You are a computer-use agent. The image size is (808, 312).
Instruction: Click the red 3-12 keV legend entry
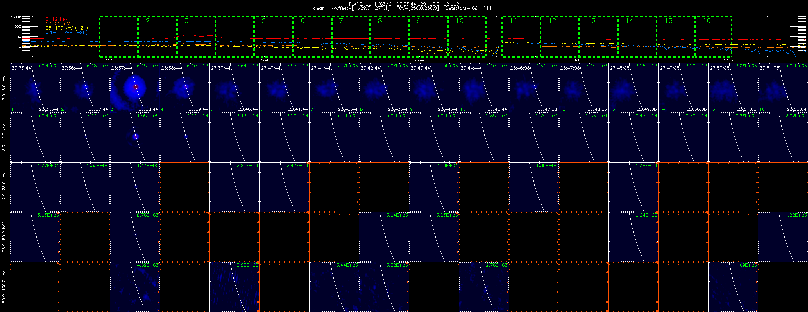(x=56, y=19)
